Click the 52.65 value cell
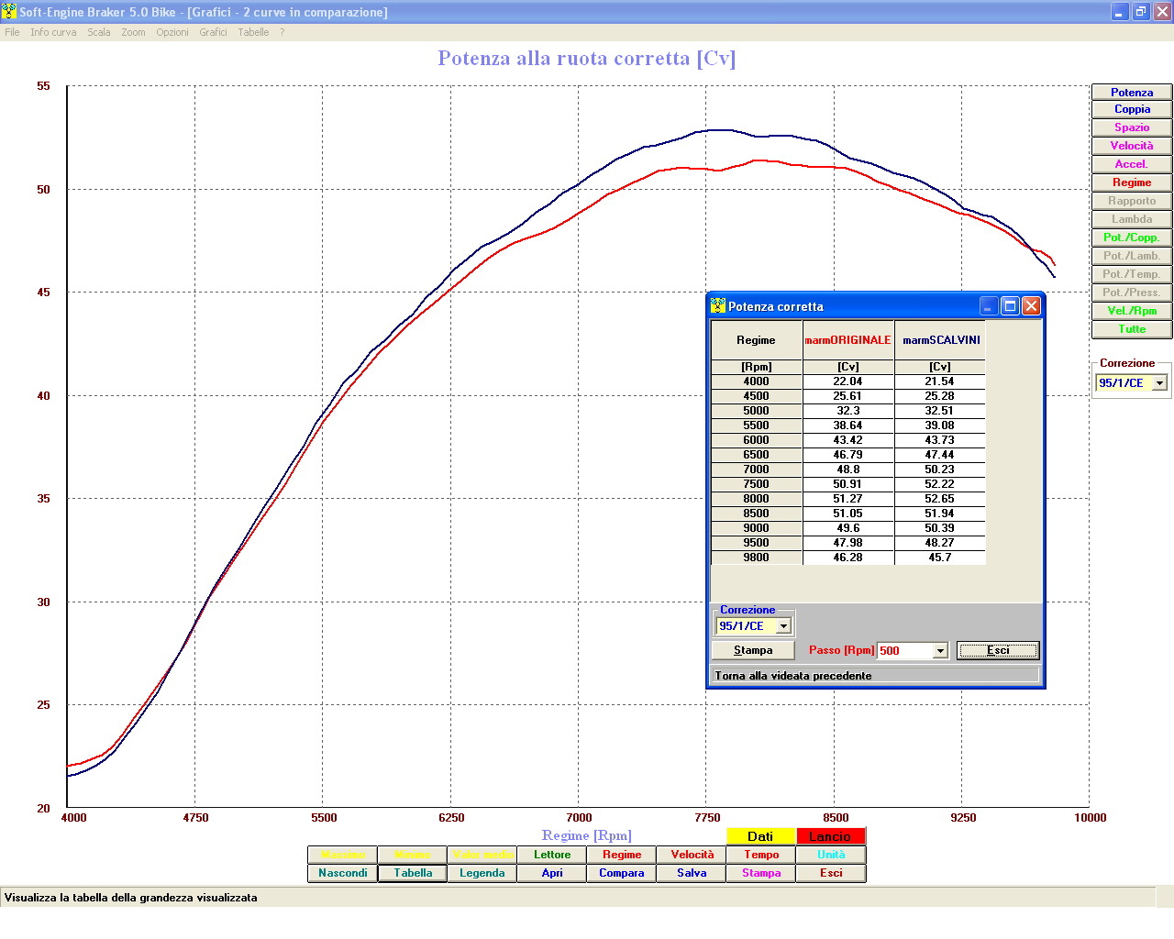1174x939 pixels. 940,499
